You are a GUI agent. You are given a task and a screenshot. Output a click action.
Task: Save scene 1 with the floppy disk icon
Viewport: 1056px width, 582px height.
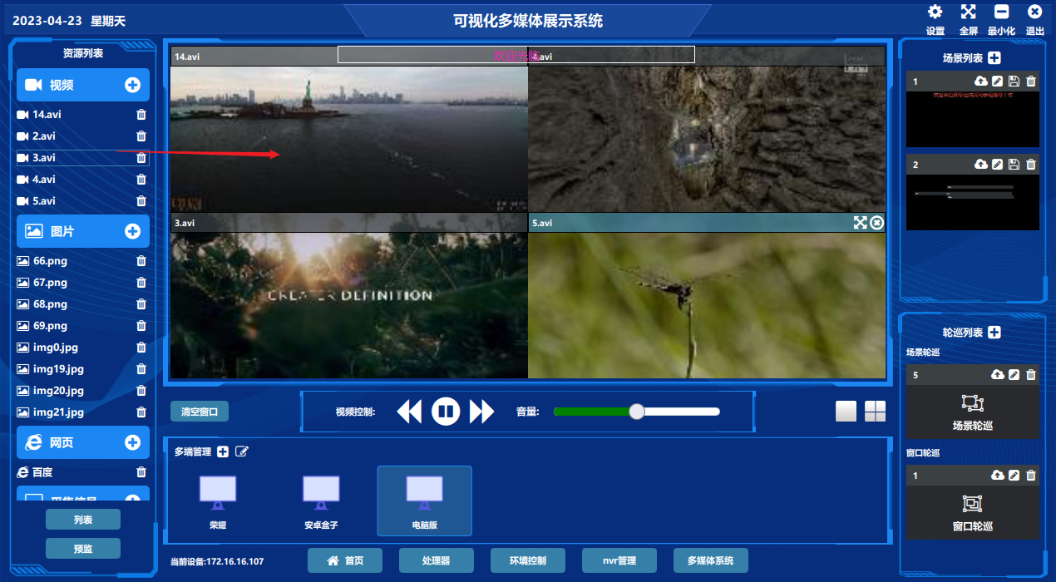(x=1014, y=81)
